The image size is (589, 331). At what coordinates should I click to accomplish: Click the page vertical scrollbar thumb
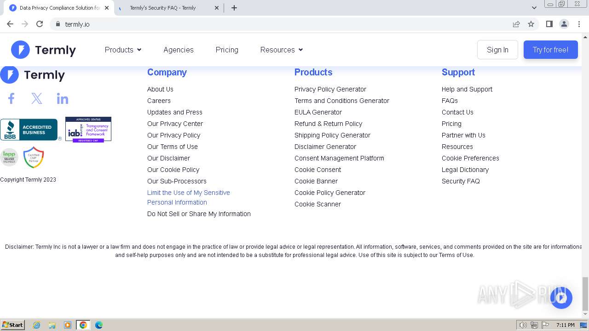click(x=585, y=294)
